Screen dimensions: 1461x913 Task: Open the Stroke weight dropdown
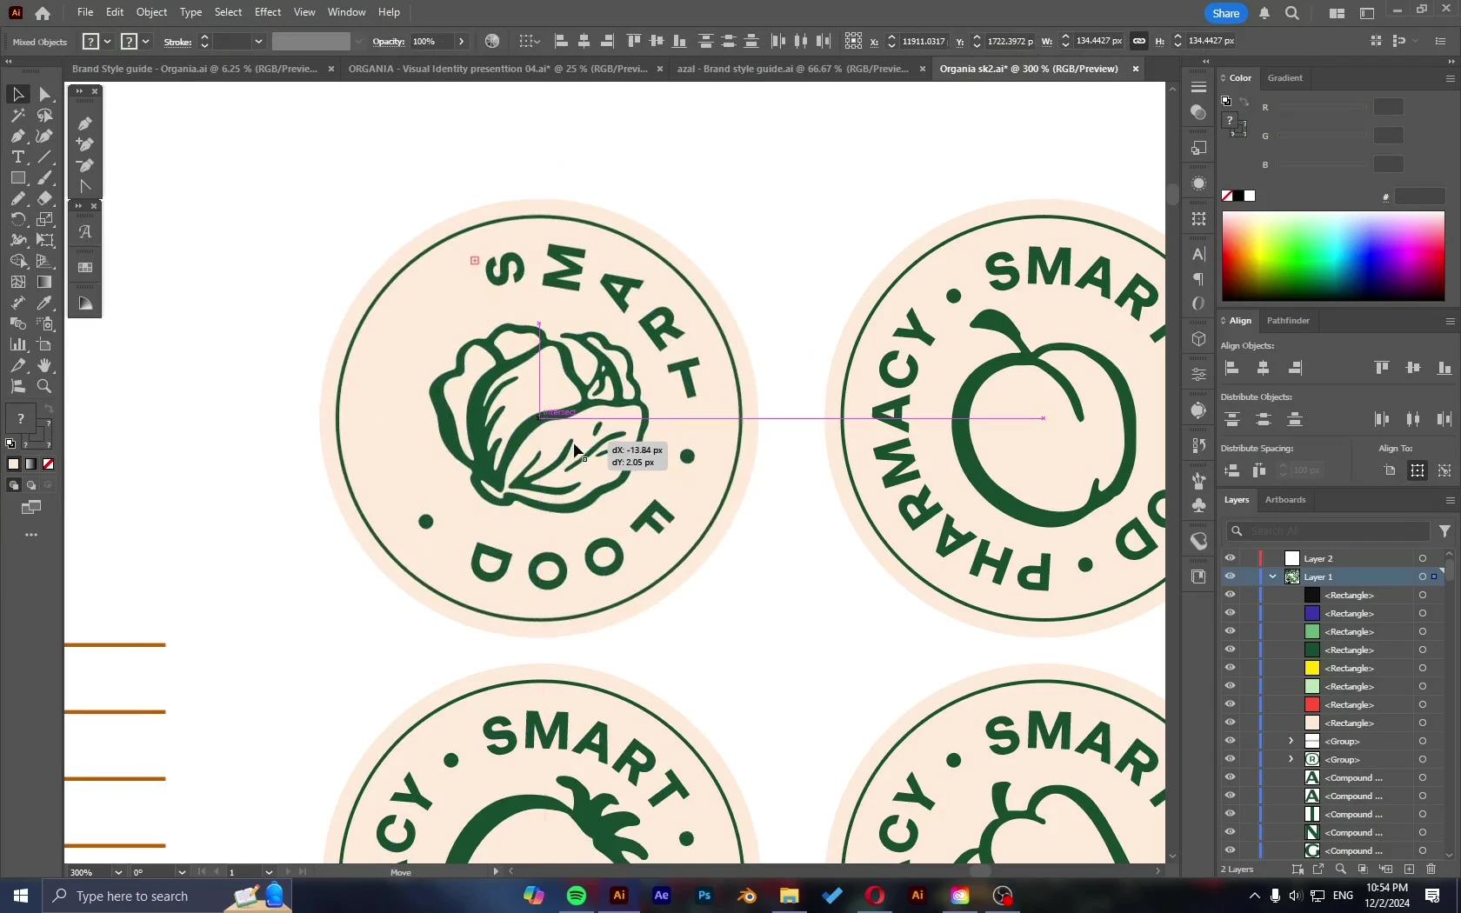click(x=258, y=42)
